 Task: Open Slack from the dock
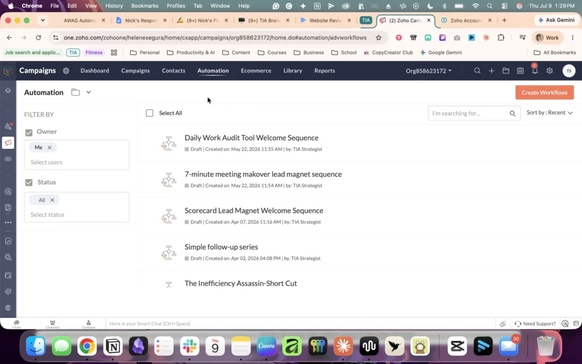(x=189, y=346)
